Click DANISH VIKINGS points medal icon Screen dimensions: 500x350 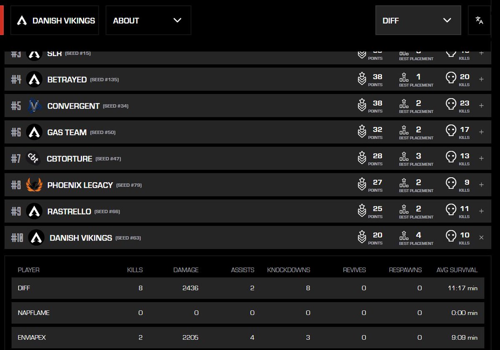(x=362, y=238)
